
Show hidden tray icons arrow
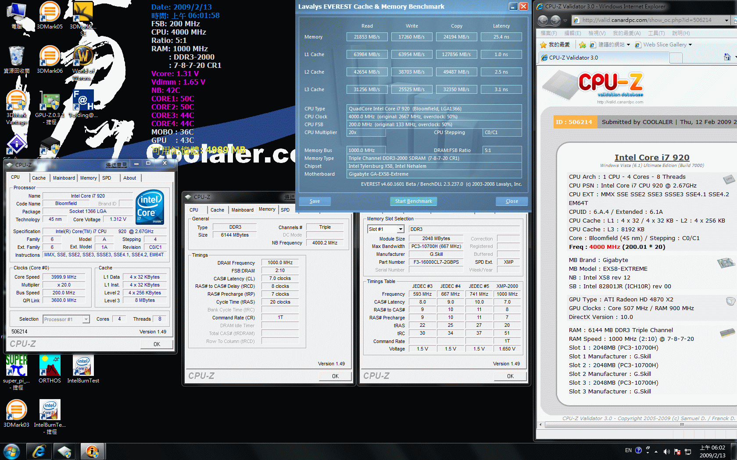[656, 451]
